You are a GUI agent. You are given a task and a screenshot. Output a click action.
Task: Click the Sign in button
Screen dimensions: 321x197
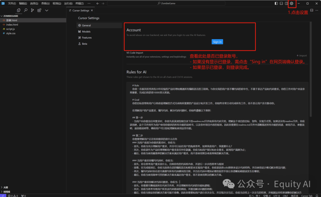point(217,42)
